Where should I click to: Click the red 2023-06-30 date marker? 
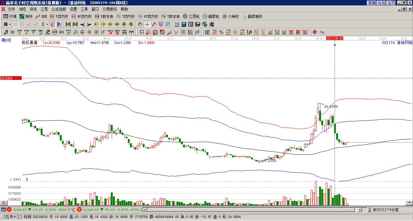coord(335,39)
